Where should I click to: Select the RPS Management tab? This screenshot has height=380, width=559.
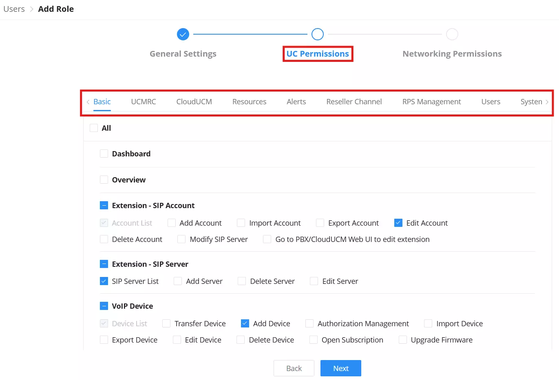(431, 102)
